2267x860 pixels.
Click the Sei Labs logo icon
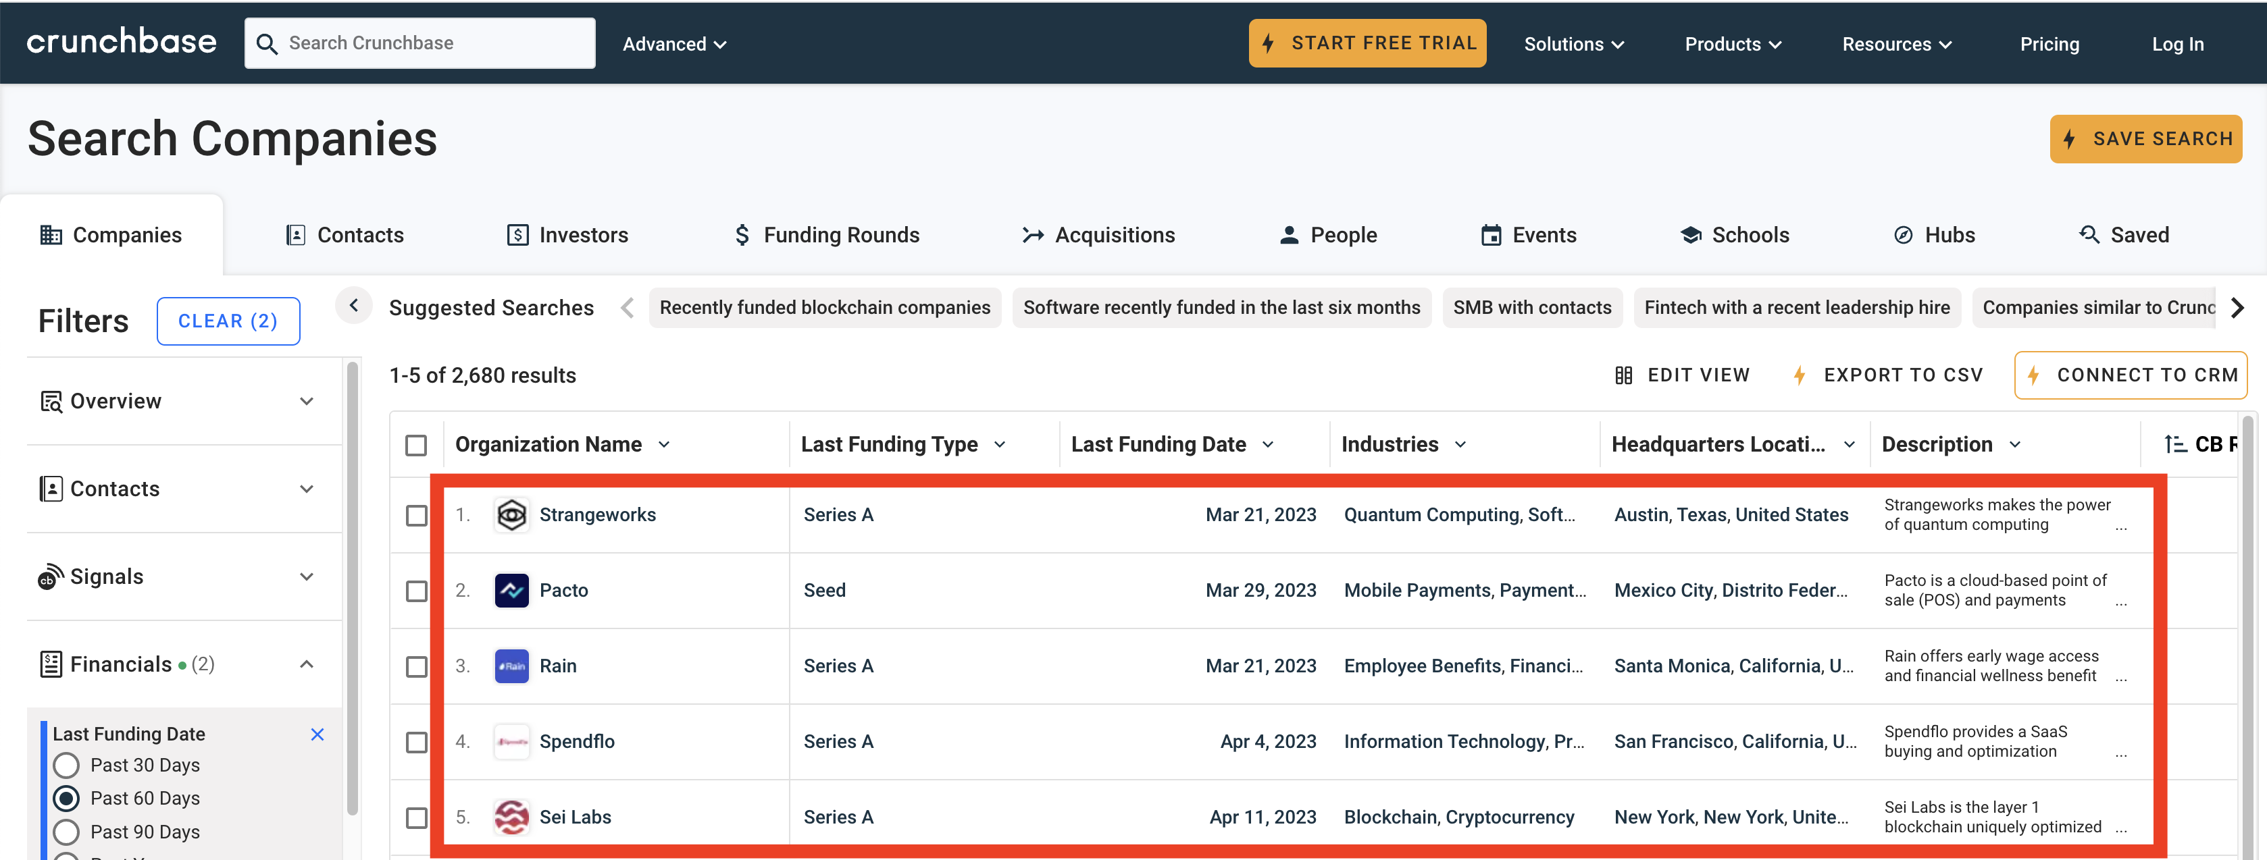[x=511, y=817]
